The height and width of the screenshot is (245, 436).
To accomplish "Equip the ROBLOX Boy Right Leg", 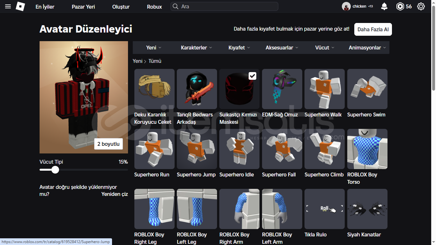I will coord(154,209).
